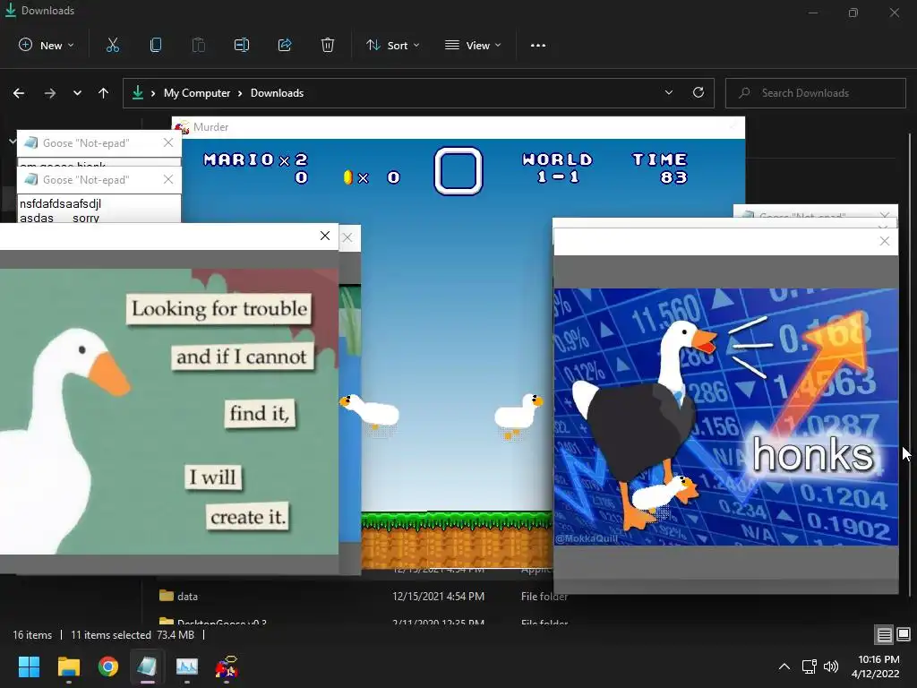Click the Rename icon in toolbar

click(242, 45)
